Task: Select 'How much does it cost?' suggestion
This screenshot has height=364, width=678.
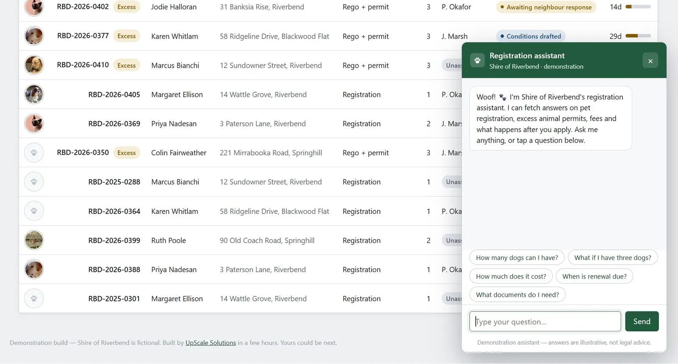Action: 511,276
